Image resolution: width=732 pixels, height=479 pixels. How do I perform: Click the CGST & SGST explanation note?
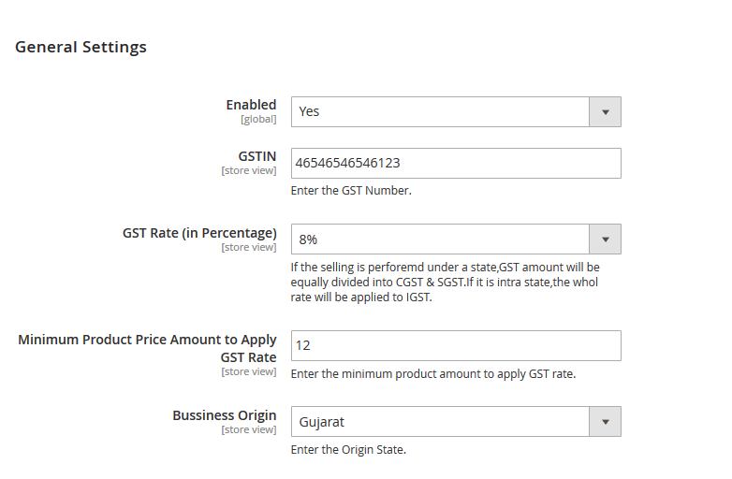(445, 283)
